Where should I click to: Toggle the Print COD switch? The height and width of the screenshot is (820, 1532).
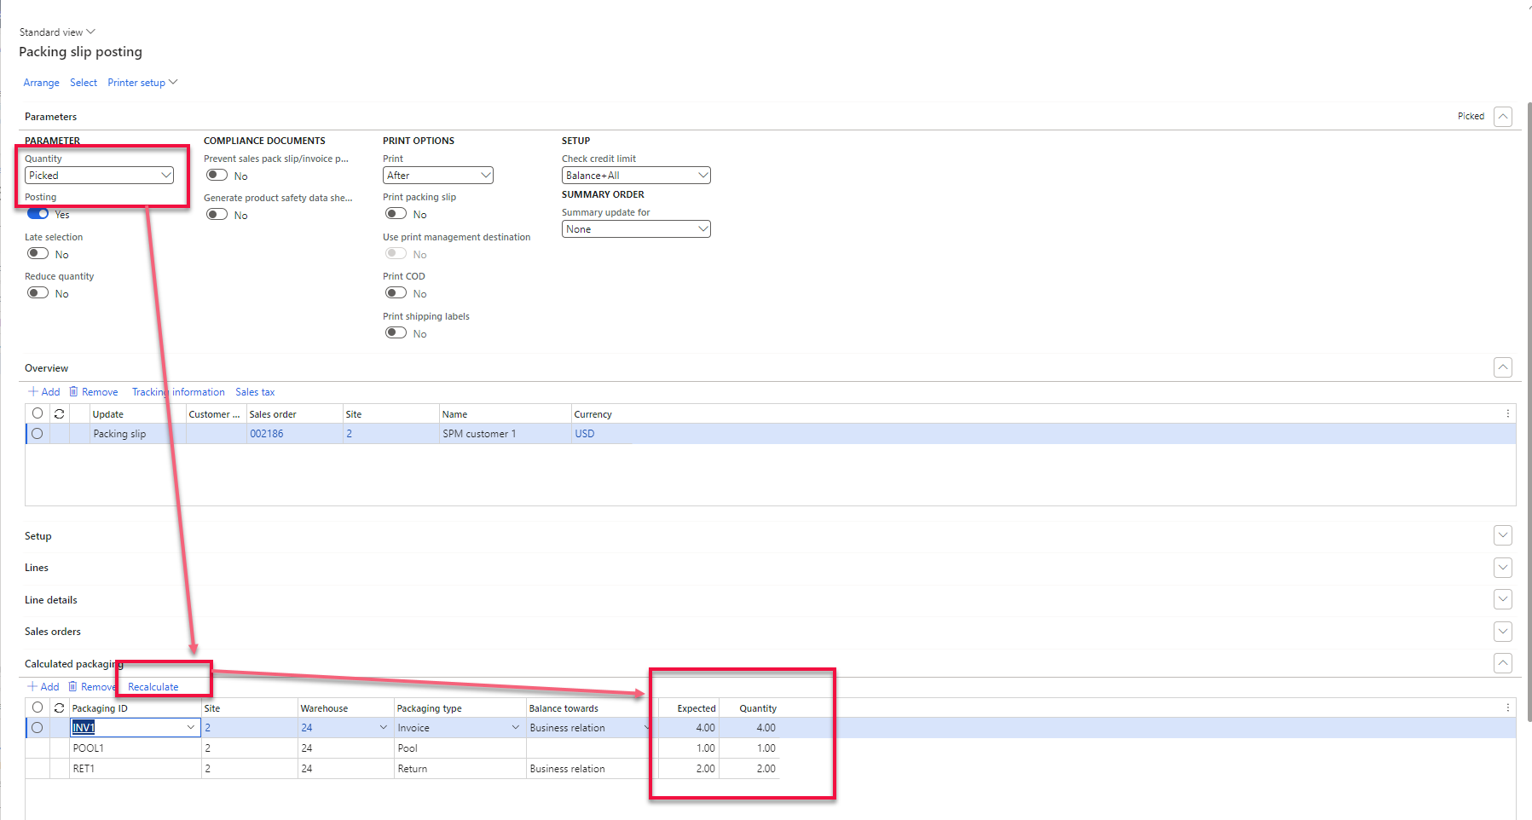(396, 293)
